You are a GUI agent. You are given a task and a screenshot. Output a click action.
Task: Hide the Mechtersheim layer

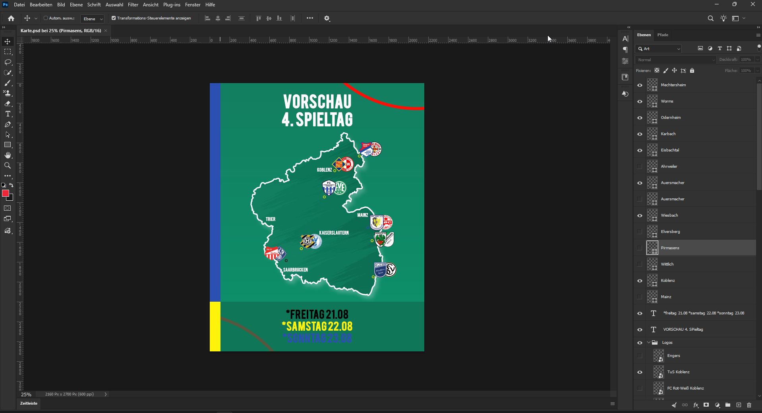[640, 85]
